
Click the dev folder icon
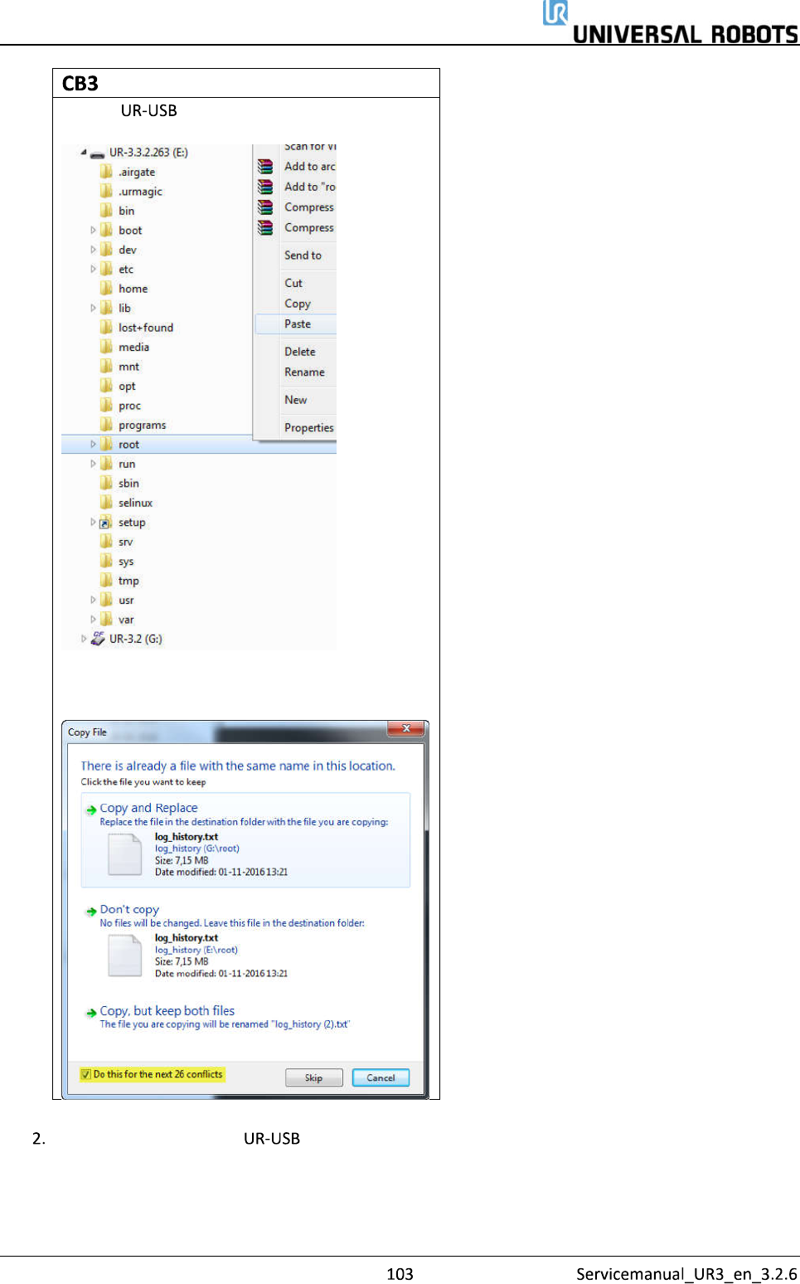click(x=106, y=250)
